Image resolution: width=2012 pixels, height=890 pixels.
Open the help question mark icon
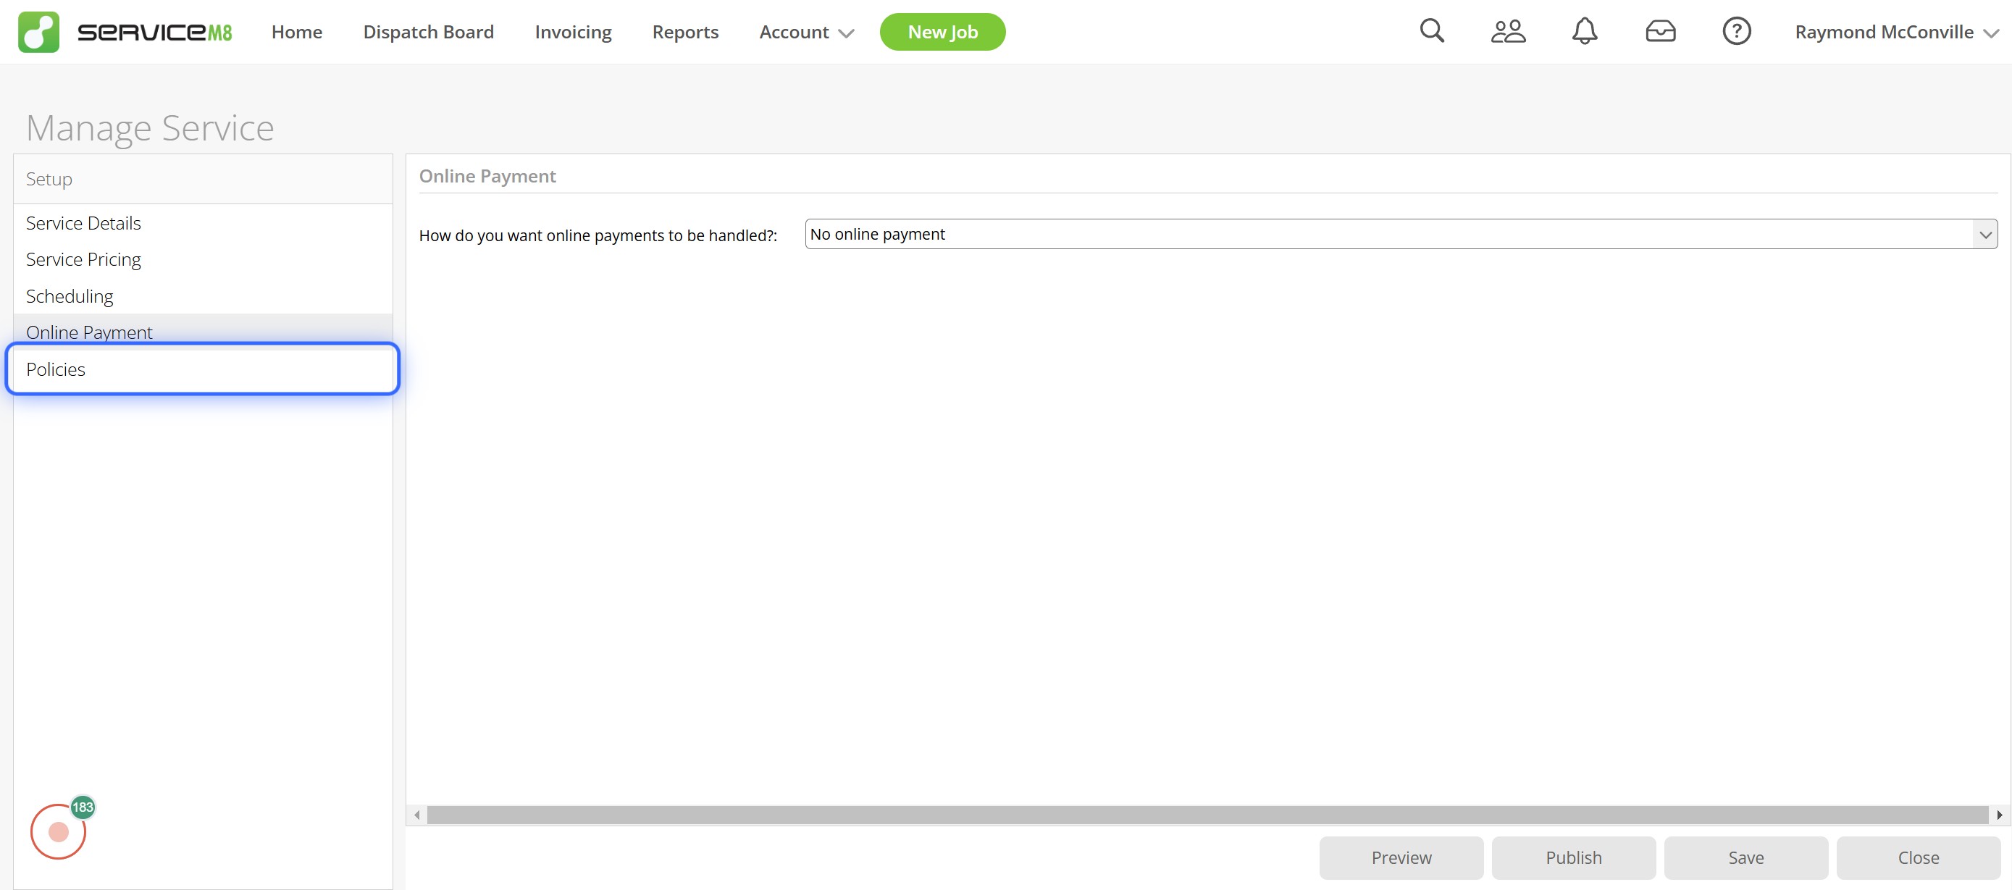coord(1735,31)
